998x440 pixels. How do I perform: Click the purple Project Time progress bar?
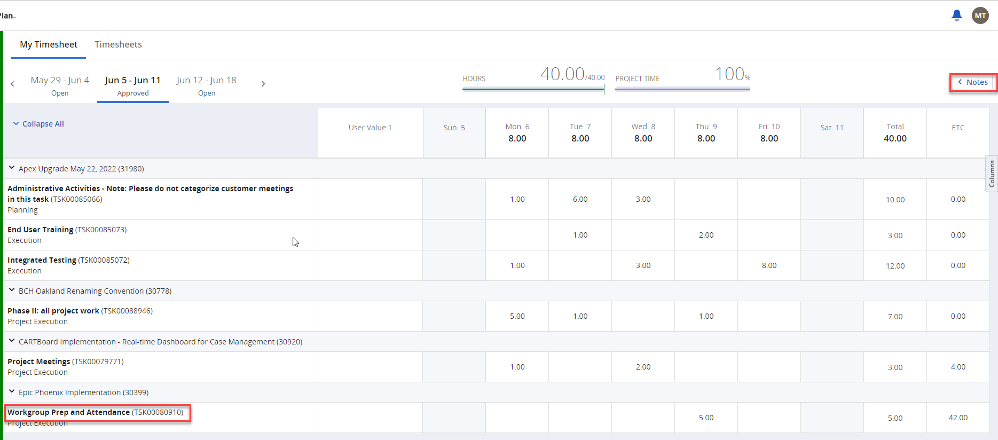pos(682,89)
